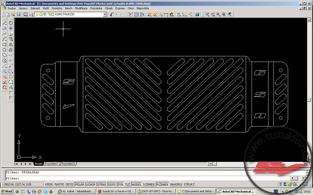The image size is (313, 195).
Task: Select the Move tool with four arrows
Action: [11, 28]
